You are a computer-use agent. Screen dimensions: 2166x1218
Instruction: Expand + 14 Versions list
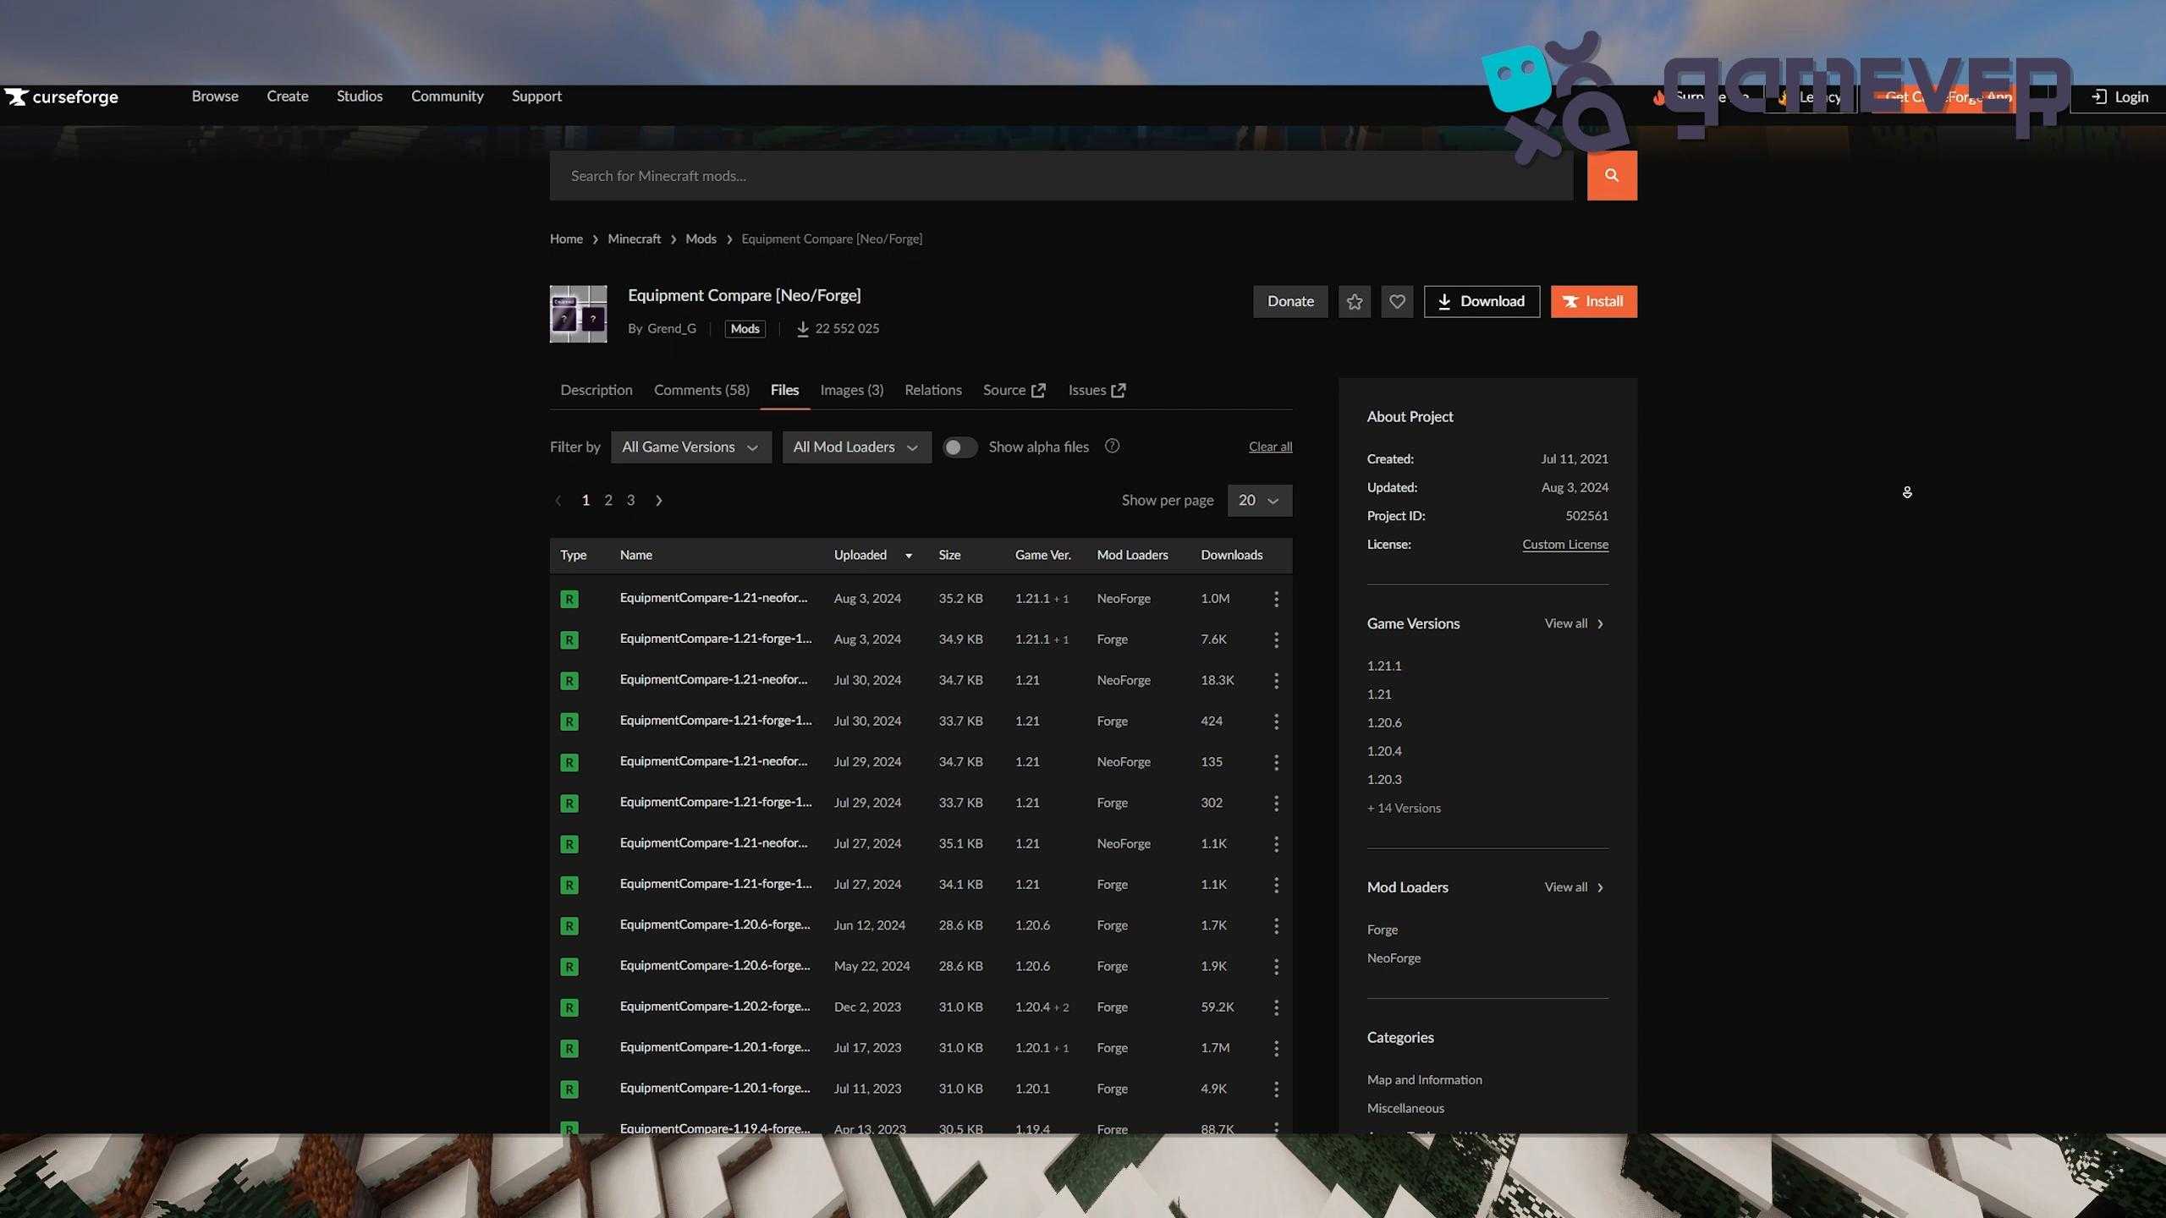1404,808
